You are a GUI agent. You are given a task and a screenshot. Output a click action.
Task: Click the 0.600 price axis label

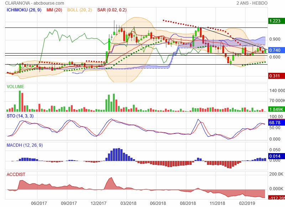[275, 57]
